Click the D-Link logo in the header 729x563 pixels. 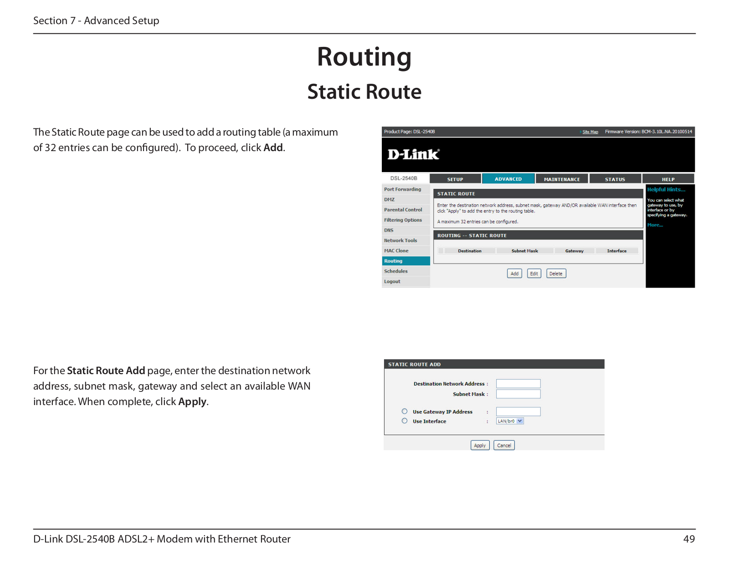click(413, 154)
